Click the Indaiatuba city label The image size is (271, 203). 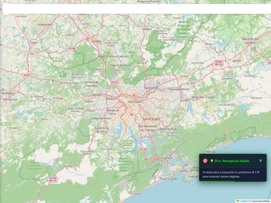point(45,25)
